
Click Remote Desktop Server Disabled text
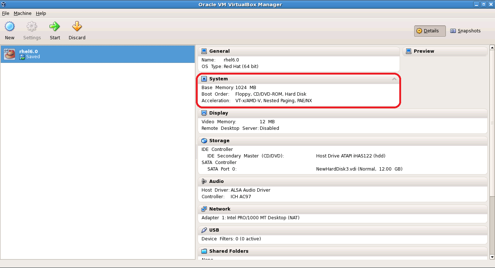269,128
